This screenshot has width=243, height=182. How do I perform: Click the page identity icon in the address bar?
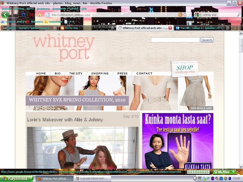(48, 15)
